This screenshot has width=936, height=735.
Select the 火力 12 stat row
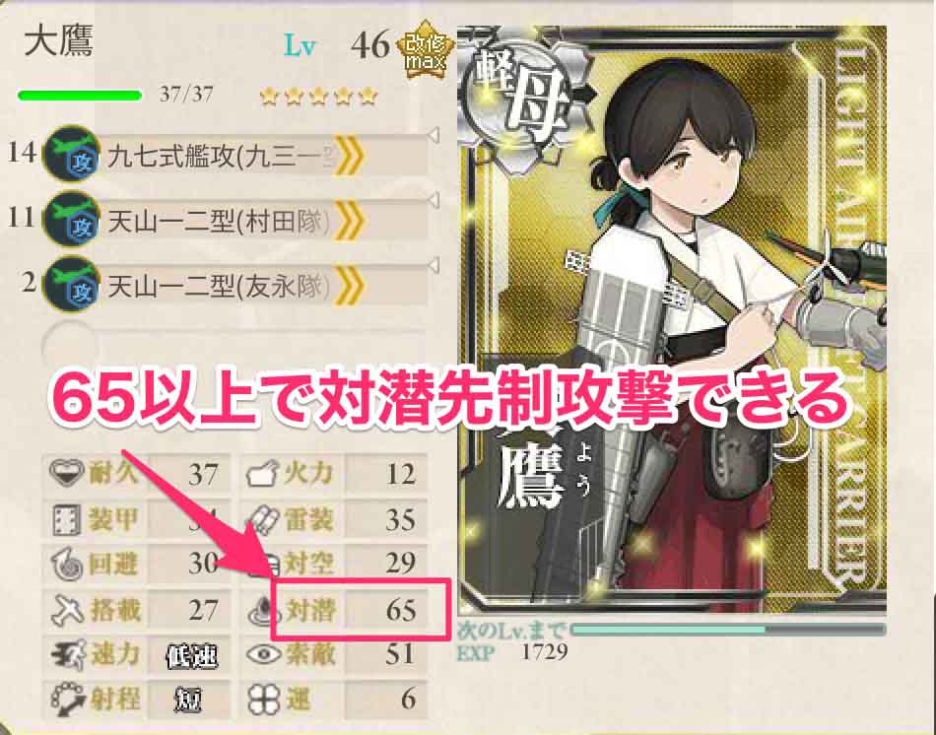point(334,474)
